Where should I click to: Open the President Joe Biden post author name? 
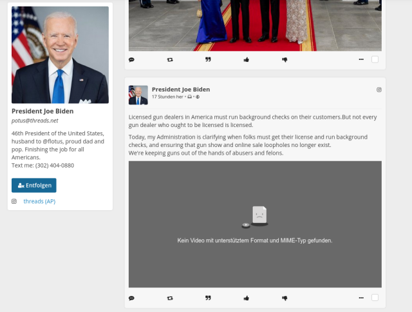[x=181, y=90]
